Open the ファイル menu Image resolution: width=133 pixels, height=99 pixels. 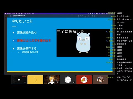coord(13,13)
